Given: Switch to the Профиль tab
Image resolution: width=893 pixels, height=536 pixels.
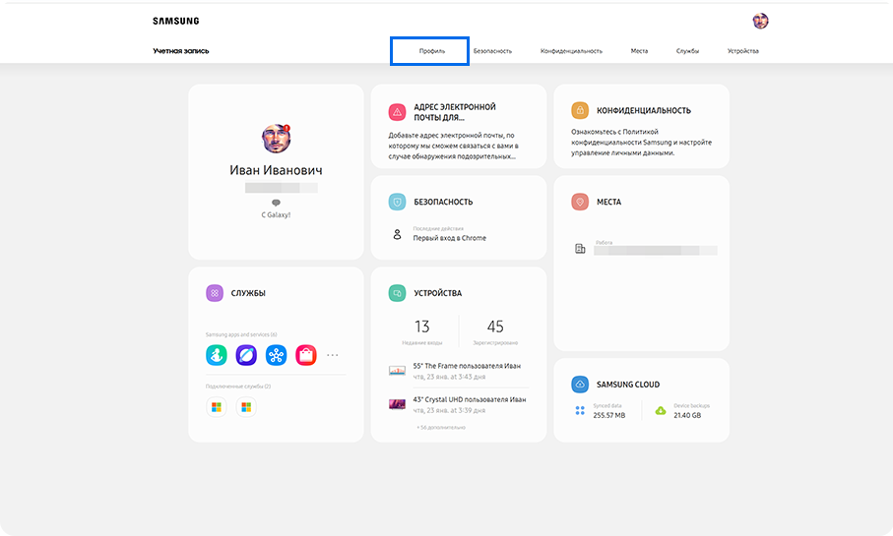Looking at the screenshot, I should pyautogui.click(x=431, y=51).
